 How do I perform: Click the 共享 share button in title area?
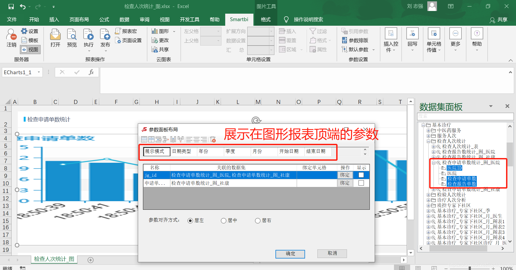499,20
